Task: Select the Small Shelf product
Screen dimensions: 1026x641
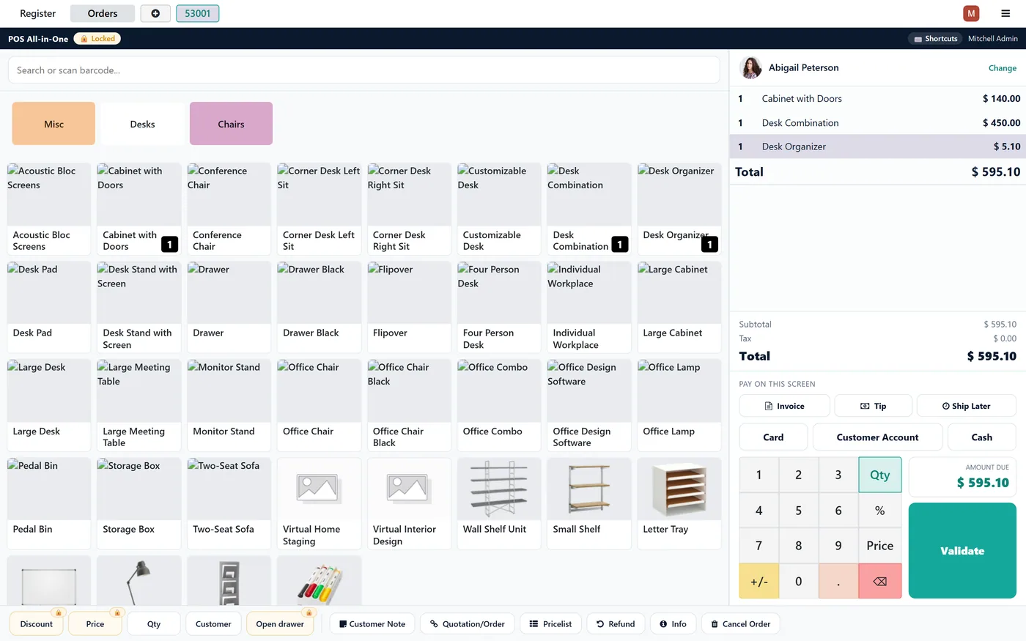Action: [589, 503]
